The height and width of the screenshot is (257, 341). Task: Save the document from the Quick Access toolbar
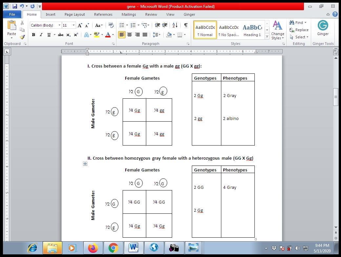14,6
